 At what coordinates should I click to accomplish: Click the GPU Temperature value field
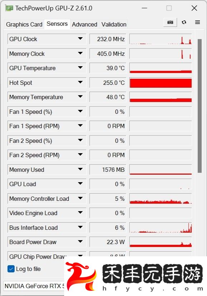pyautogui.click(x=108, y=68)
